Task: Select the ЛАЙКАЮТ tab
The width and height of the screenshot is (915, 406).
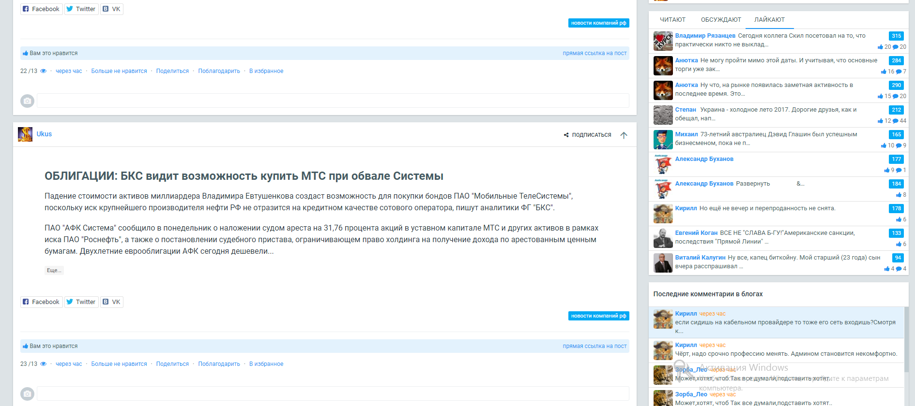Action: 769,20
